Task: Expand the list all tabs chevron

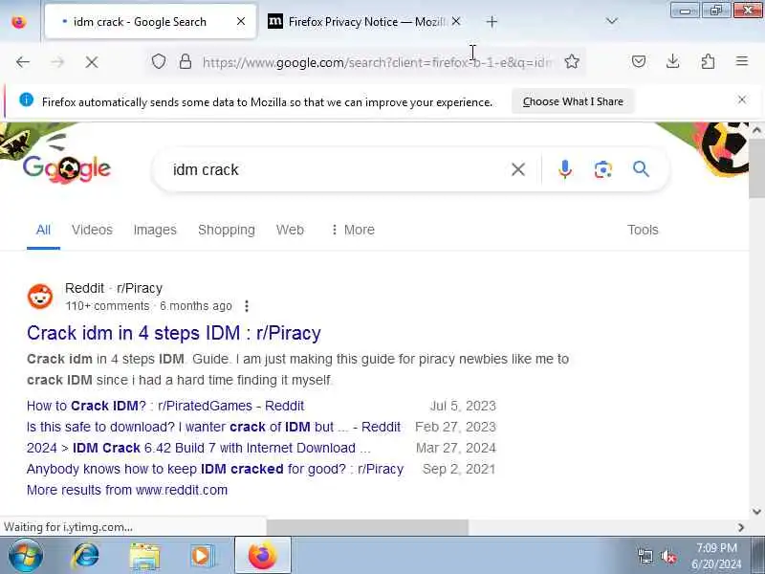Action: coord(611,21)
